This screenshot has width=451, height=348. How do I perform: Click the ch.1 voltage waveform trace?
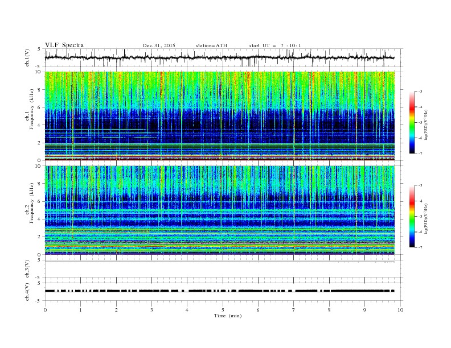pyautogui.click(x=219, y=57)
